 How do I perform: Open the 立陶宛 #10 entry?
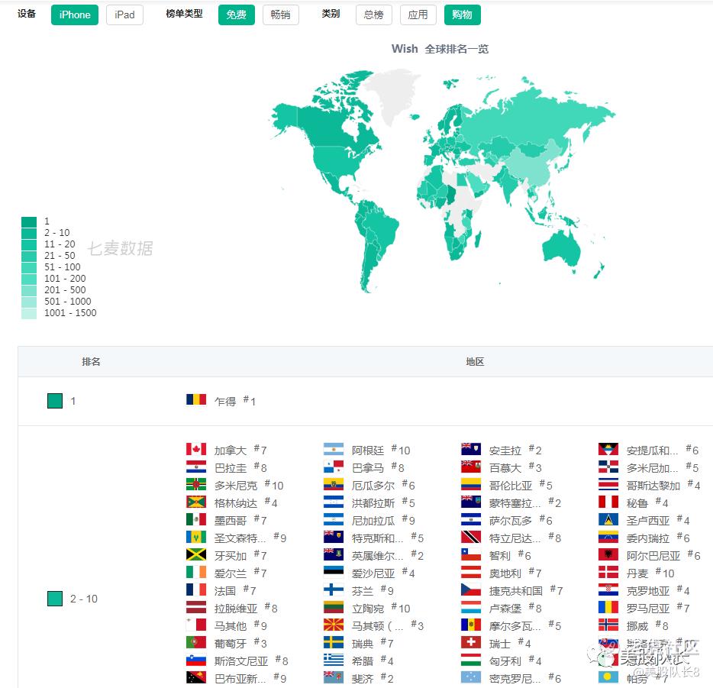(x=367, y=608)
